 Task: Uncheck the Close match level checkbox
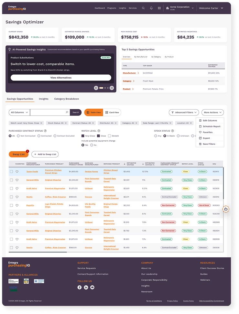click(98, 136)
